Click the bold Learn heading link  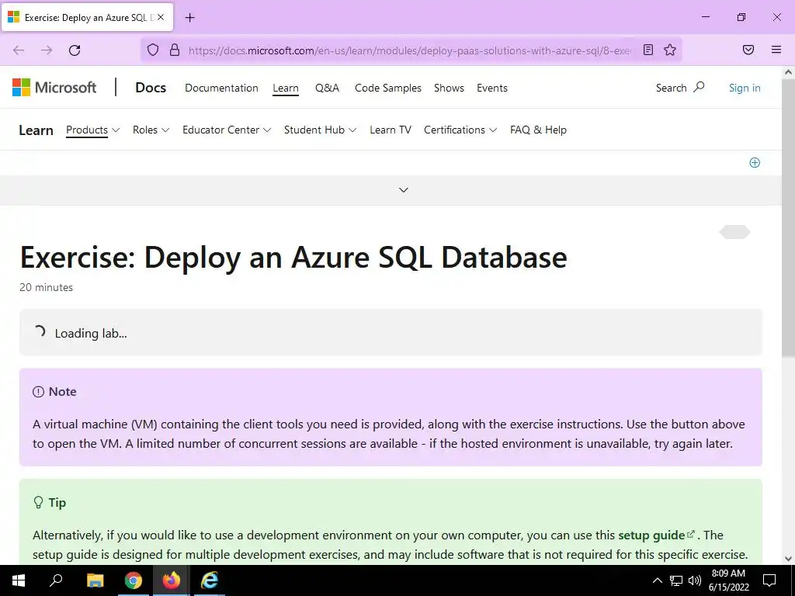pos(36,130)
